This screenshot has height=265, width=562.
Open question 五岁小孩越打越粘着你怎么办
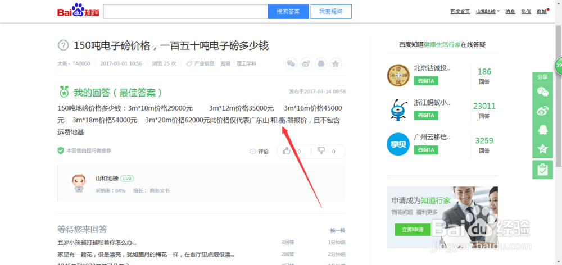[97, 243]
